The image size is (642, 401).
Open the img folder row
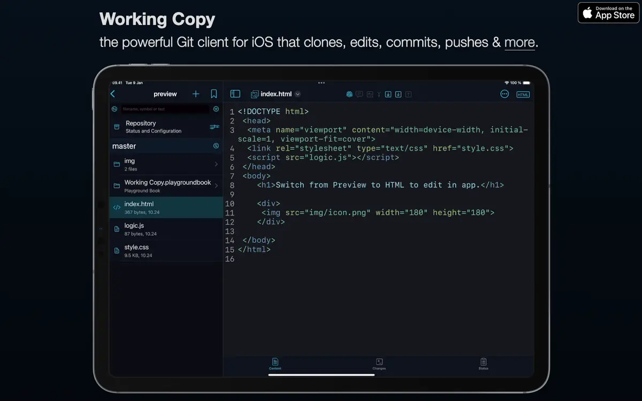click(166, 164)
